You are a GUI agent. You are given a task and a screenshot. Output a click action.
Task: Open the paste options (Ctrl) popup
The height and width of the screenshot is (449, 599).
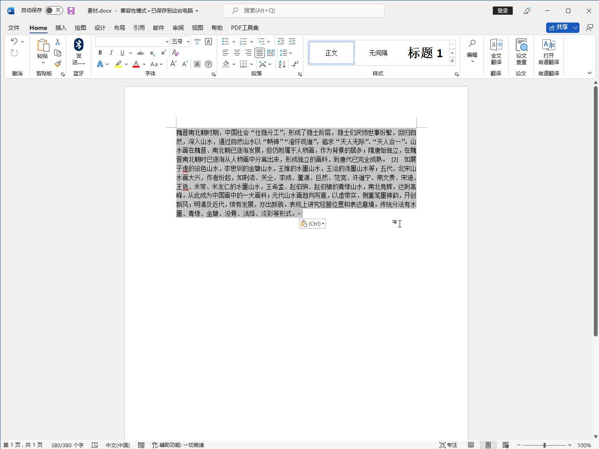[313, 224]
